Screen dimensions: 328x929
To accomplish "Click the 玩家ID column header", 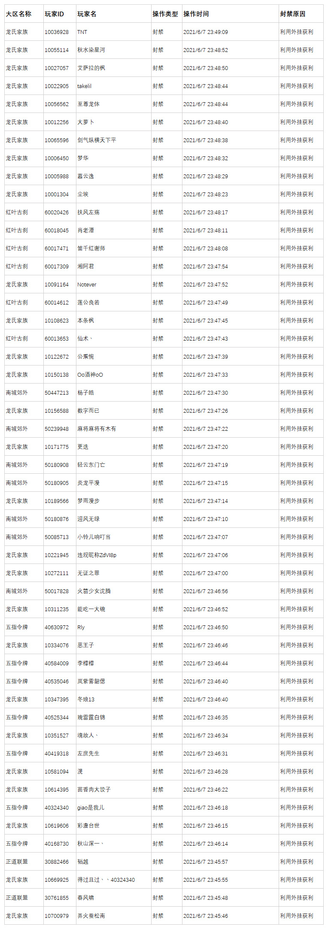I will click(54, 14).
